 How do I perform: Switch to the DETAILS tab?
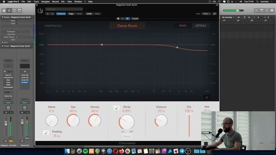pyautogui.click(x=201, y=26)
